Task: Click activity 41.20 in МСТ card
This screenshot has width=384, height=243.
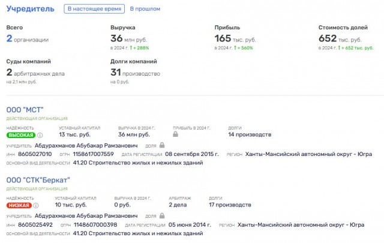Action: click(138, 163)
